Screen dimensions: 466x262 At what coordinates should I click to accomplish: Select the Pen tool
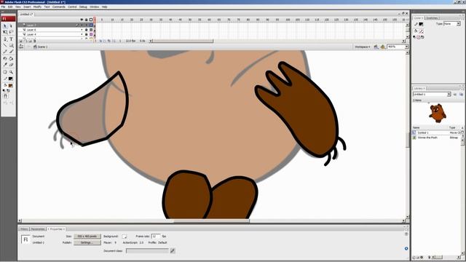[x=5, y=39]
